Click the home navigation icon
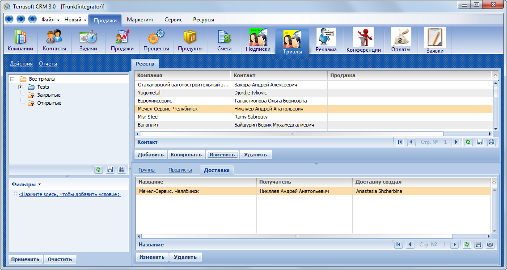Screen dimensions: 507x270 pos(32,19)
